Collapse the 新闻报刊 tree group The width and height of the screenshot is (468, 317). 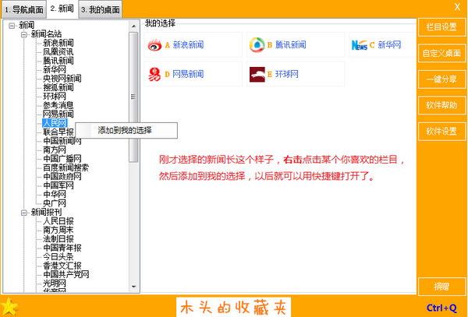[x=24, y=213]
